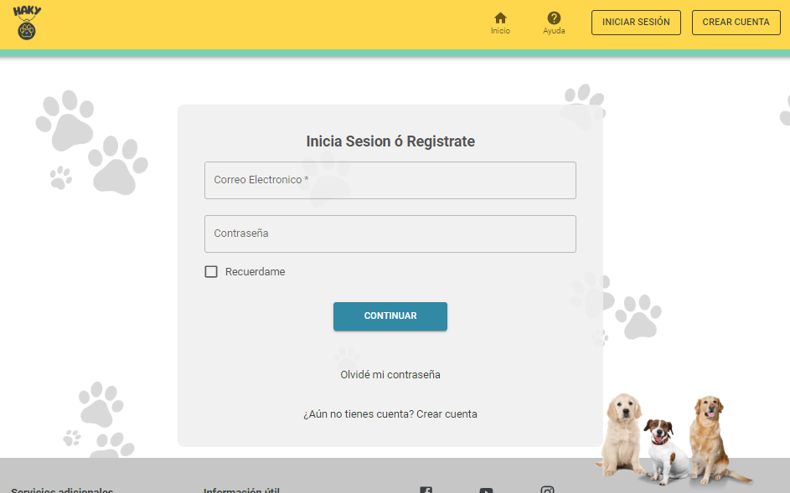Click the YouTube icon in the footer

pyautogui.click(x=486, y=490)
